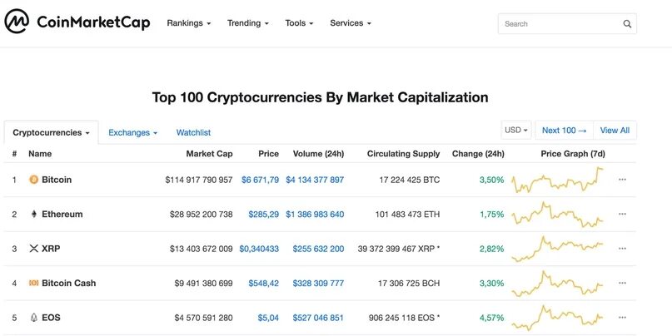Image resolution: width=672 pixels, height=336 pixels.
Task: Open the more options dots for Bitcoin
Action: coord(622,180)
